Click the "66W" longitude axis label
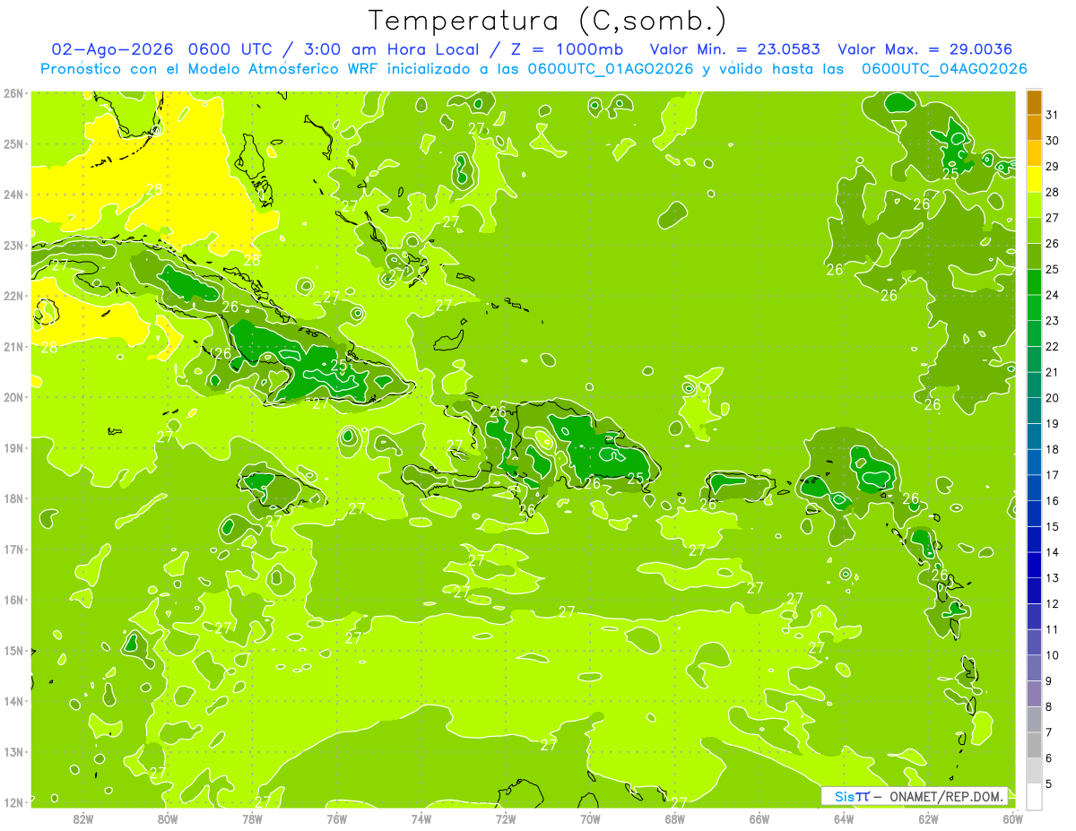Image resolution: width=1076 pixels, height=831 pixels. (759, 818)
